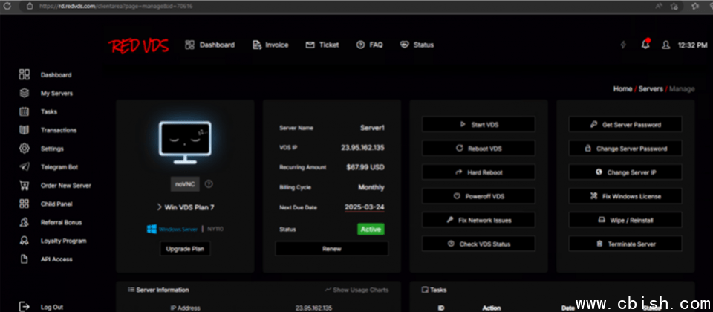
Task: Show Usage Charts in Server Information
Action: point(356,290)
